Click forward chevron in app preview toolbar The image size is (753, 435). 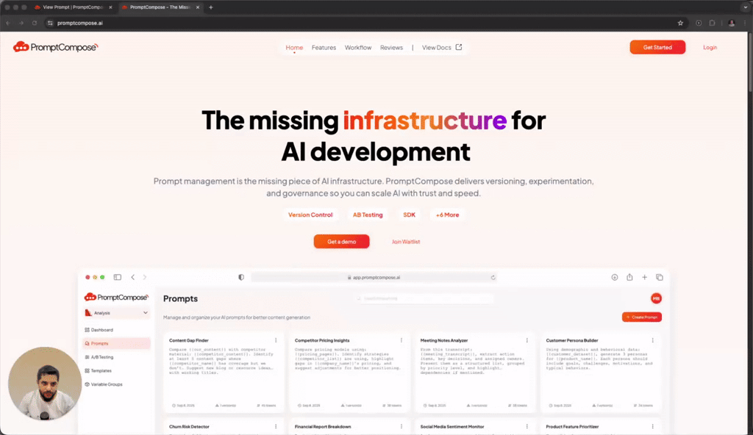click(x=145, y=277)
